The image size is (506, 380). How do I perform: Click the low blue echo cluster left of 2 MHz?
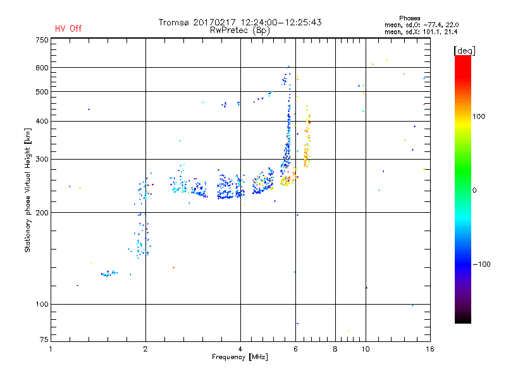coord(108,274)
